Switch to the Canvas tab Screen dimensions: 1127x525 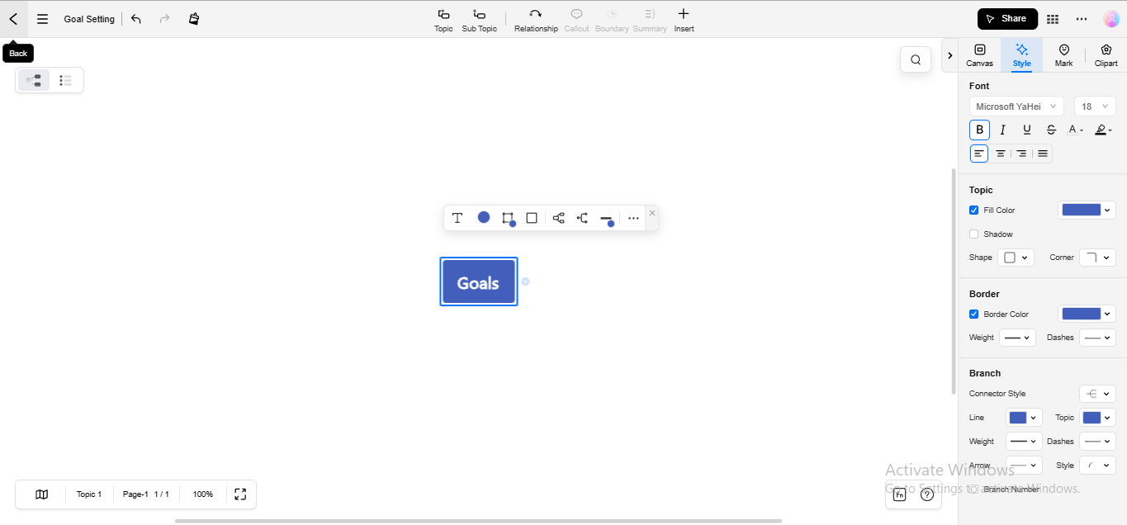click(979, 54)
